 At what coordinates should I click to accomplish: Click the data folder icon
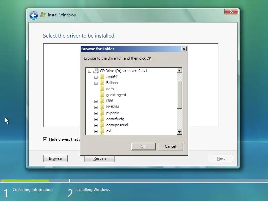pyautogui.click(x=102, y=89)
